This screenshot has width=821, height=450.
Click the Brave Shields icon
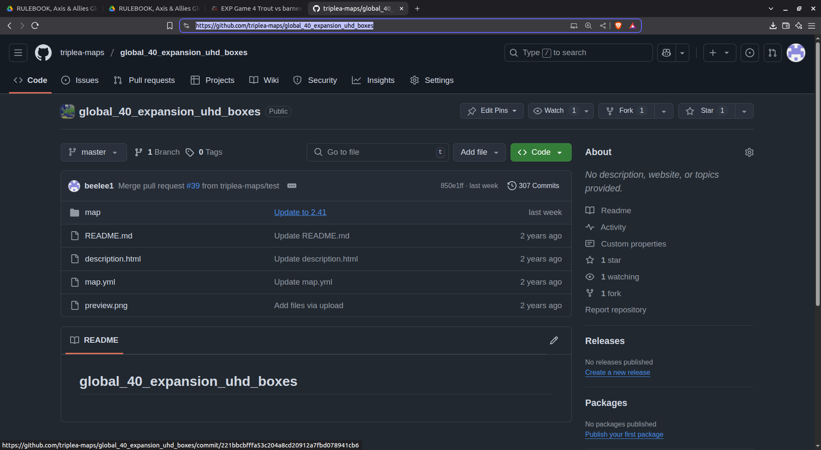pos(618,26)
